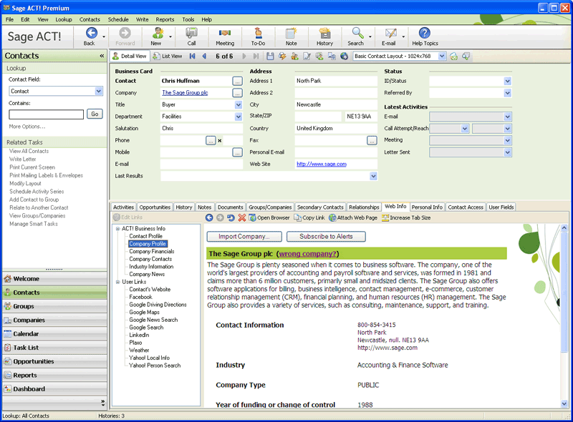Click the Web Info tab's blue back arrow
573x422 pixels.
209,217
